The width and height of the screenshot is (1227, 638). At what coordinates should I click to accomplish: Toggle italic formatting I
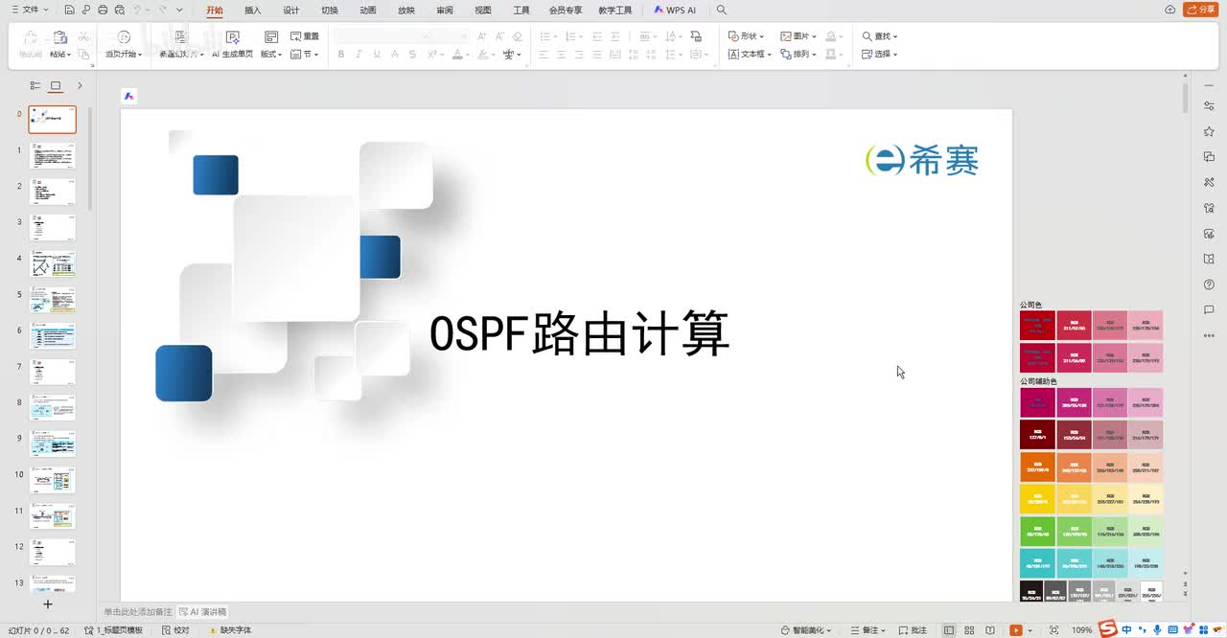point(359,55)
